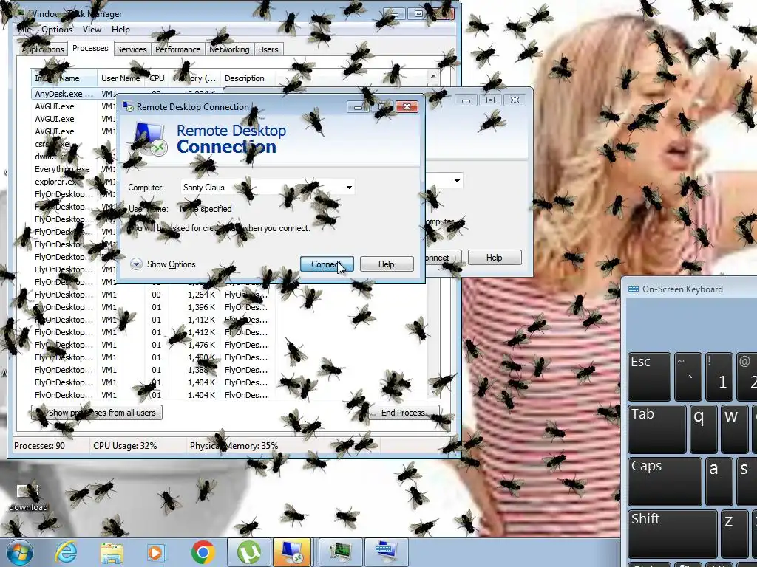The width and height of the screenshot is (757, 567).
Task: Tap the backtick tilde key on On-Screen Keyboard
Action: click(x=688, y=377)
